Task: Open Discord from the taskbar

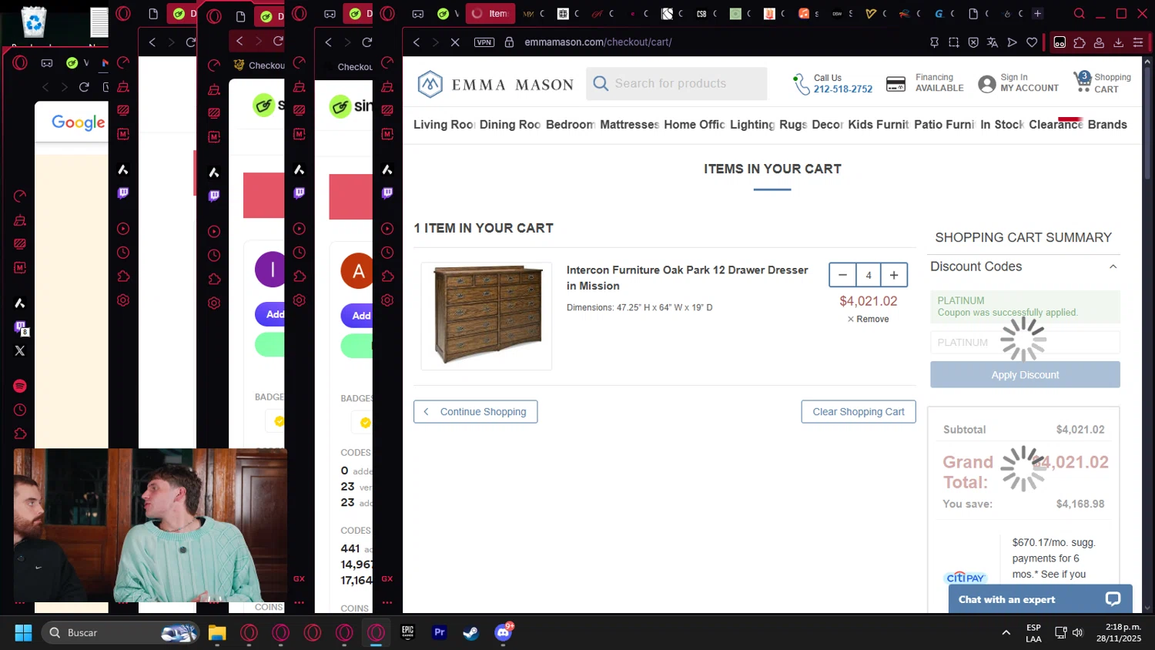Action: [503, 632]
